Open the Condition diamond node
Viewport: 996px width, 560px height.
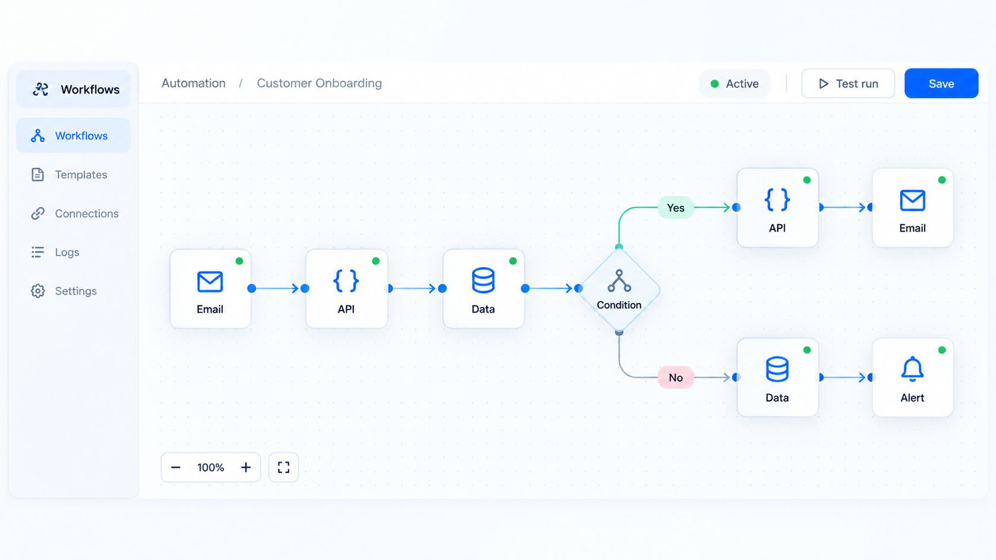(x=619, y=289)
